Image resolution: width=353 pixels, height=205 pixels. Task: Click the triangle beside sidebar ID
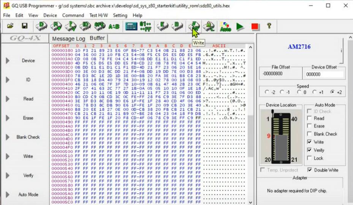[8, 80]
